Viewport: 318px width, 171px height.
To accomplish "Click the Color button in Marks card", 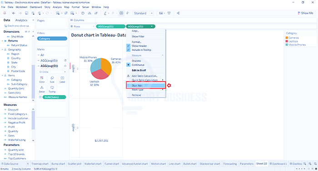I will 42,80.
